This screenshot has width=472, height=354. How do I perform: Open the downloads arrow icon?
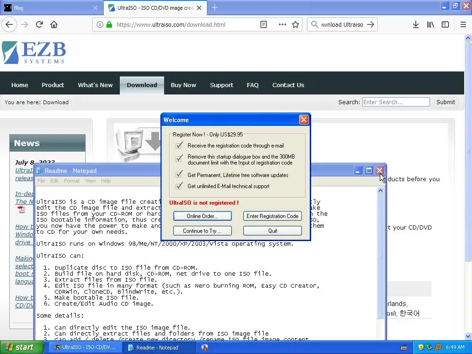click(x=416, y=25)
